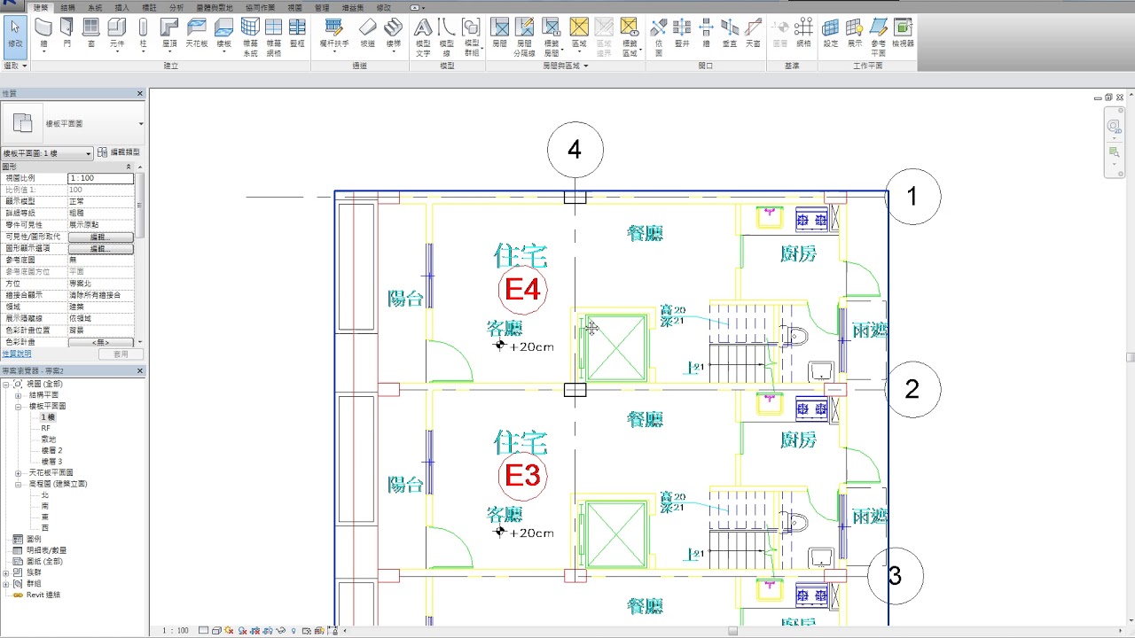1135x638 pixels.
Task: Choose the 帷幕網格 (Curtain Grid) tool
Action: coord(274,37)
